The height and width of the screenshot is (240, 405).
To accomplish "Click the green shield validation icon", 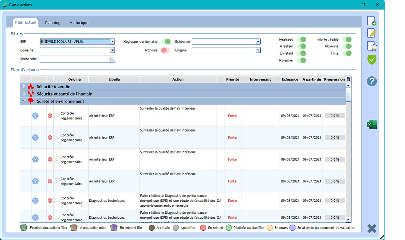I will pyautogui.click(x=371, y=60).
